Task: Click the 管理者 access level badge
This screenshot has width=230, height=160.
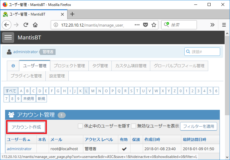Action: coord(48,52)
